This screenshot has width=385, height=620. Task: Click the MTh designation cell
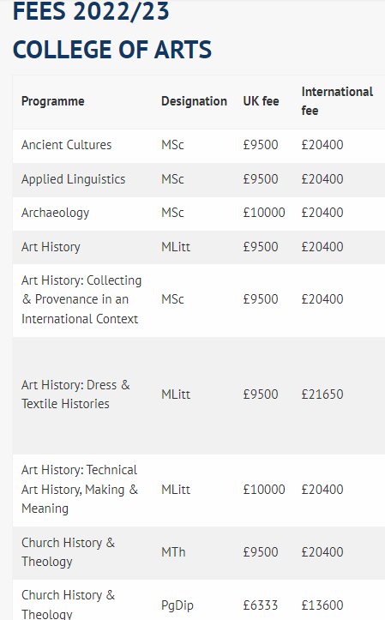click(x=173, y=552)
